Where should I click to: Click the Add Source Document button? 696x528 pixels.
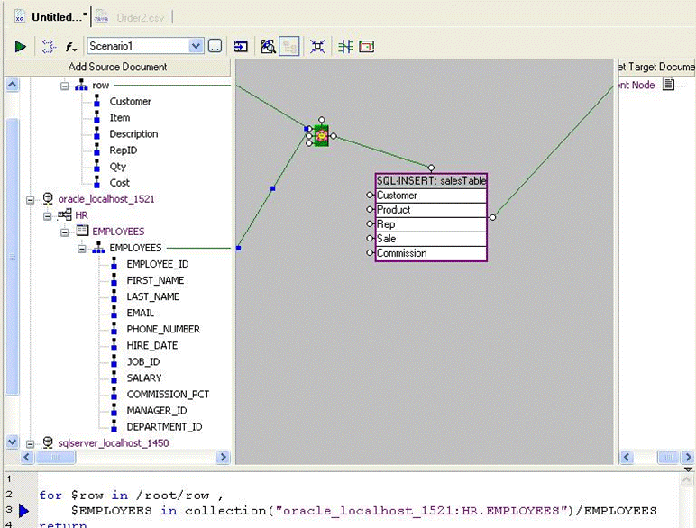tap(117, 67)
